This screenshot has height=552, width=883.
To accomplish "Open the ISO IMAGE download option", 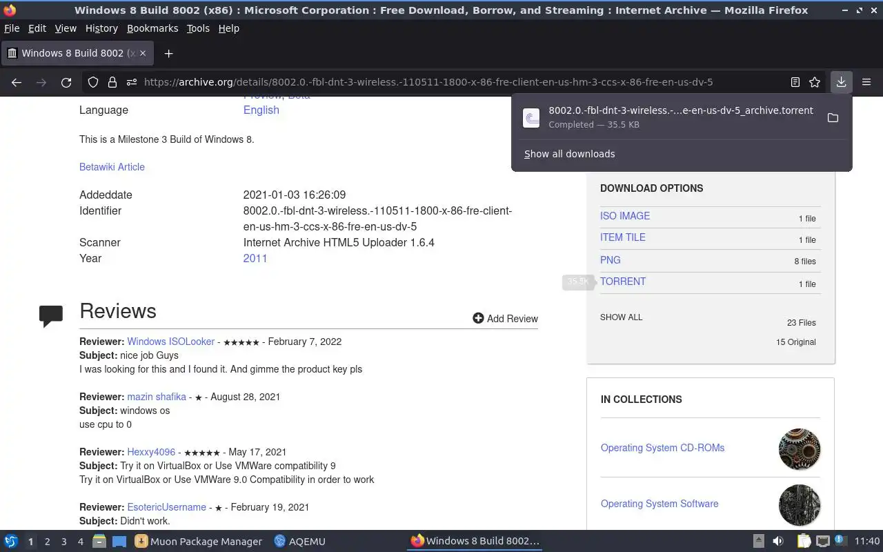I will pos(625,216).
